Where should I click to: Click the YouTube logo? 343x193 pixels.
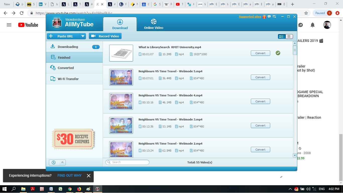click(x=28, y=25)
